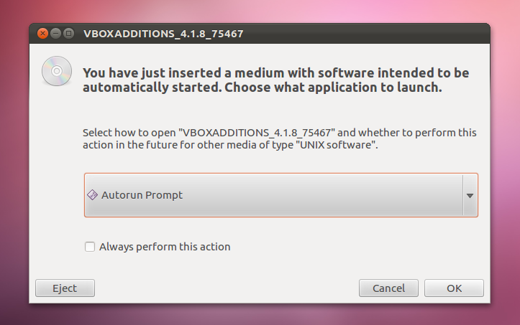Image resolution: width=520 pixels, height=325 pixels.
Task: Click the desktop wallpaper above the dialog
Action: pos(260,11)
